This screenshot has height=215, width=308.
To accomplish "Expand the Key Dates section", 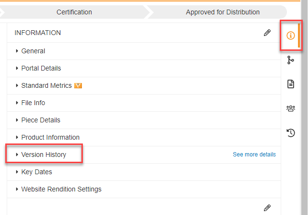I will [36, 172].
